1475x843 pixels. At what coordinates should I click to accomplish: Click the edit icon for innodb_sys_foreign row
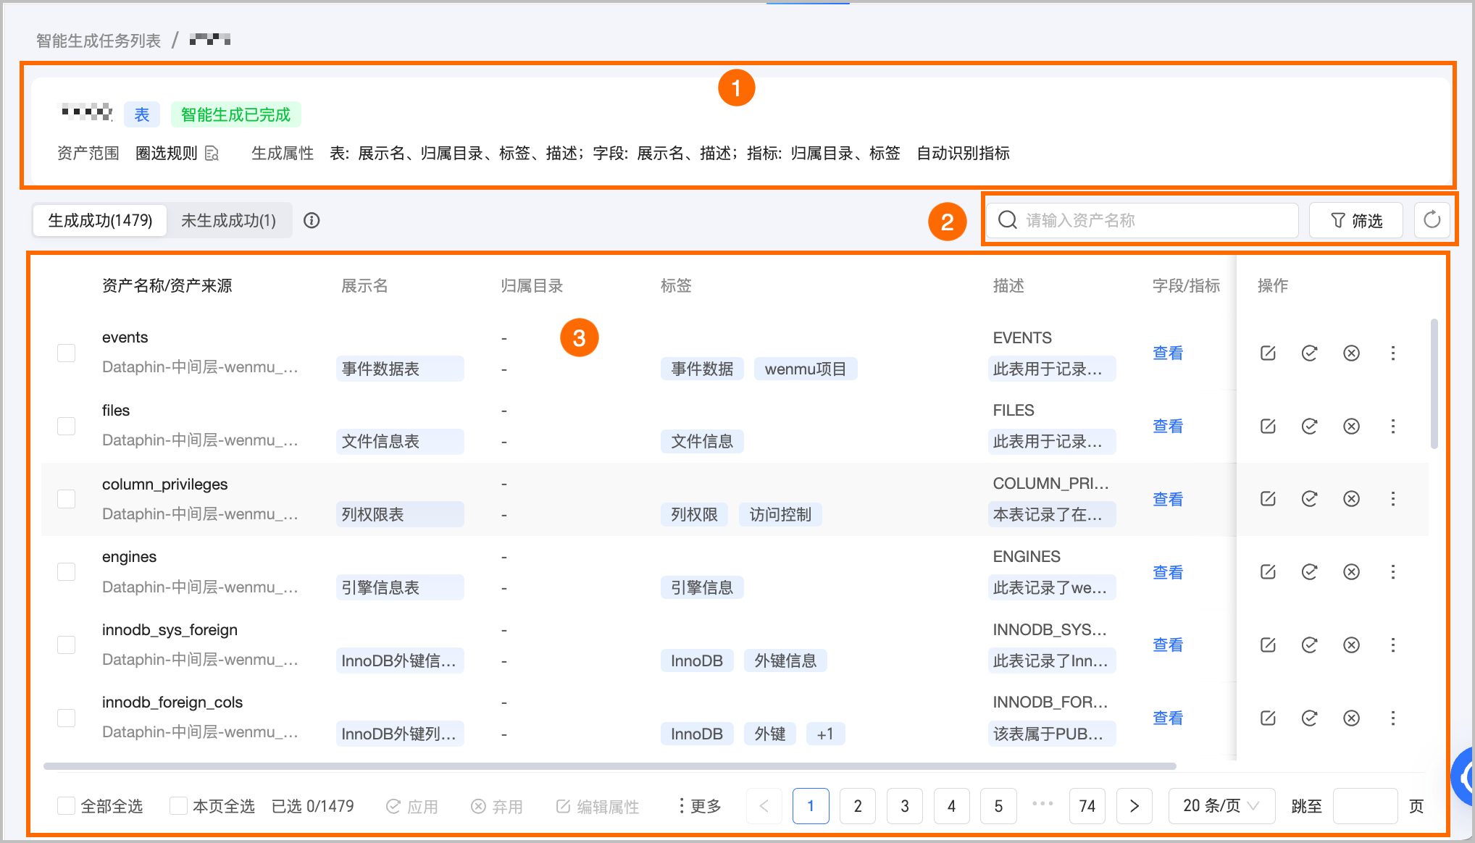1268,645
